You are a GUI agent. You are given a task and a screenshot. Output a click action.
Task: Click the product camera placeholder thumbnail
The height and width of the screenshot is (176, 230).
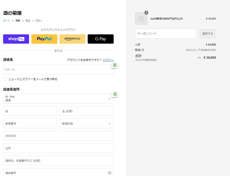[141, 19]
